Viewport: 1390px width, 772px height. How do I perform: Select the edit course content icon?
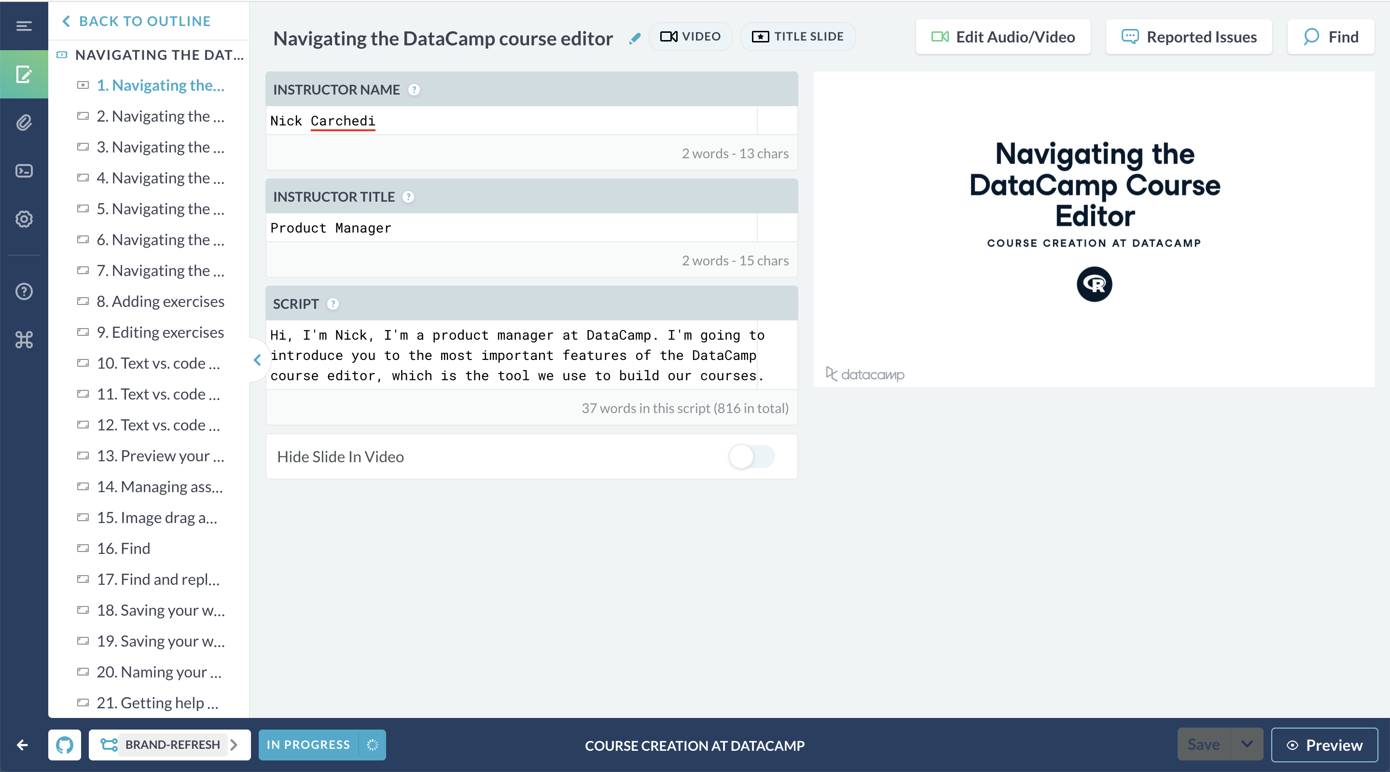click(x=24, y=74)
